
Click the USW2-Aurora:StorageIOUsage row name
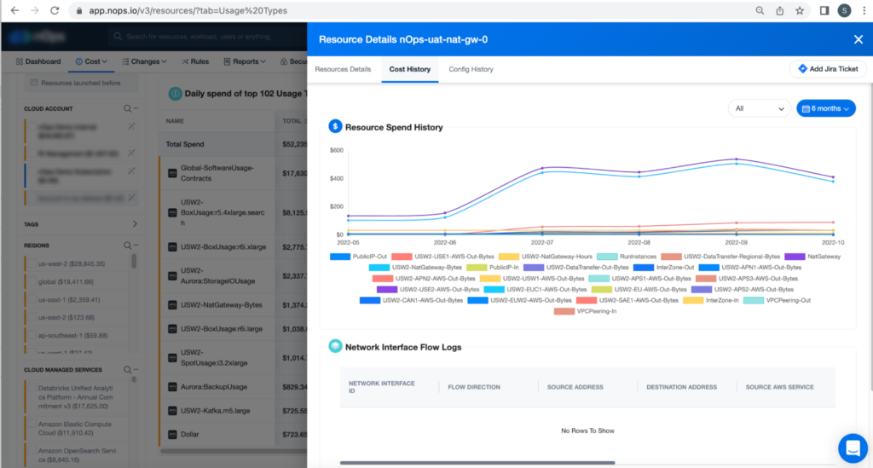click(217, 275)
